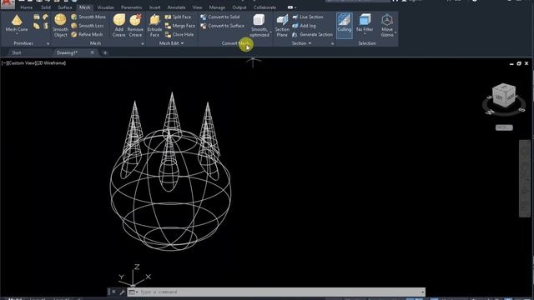The height and width of the screenshot is (300, 534).
Task: Click the Split Face icon
Action: point(168,17)
